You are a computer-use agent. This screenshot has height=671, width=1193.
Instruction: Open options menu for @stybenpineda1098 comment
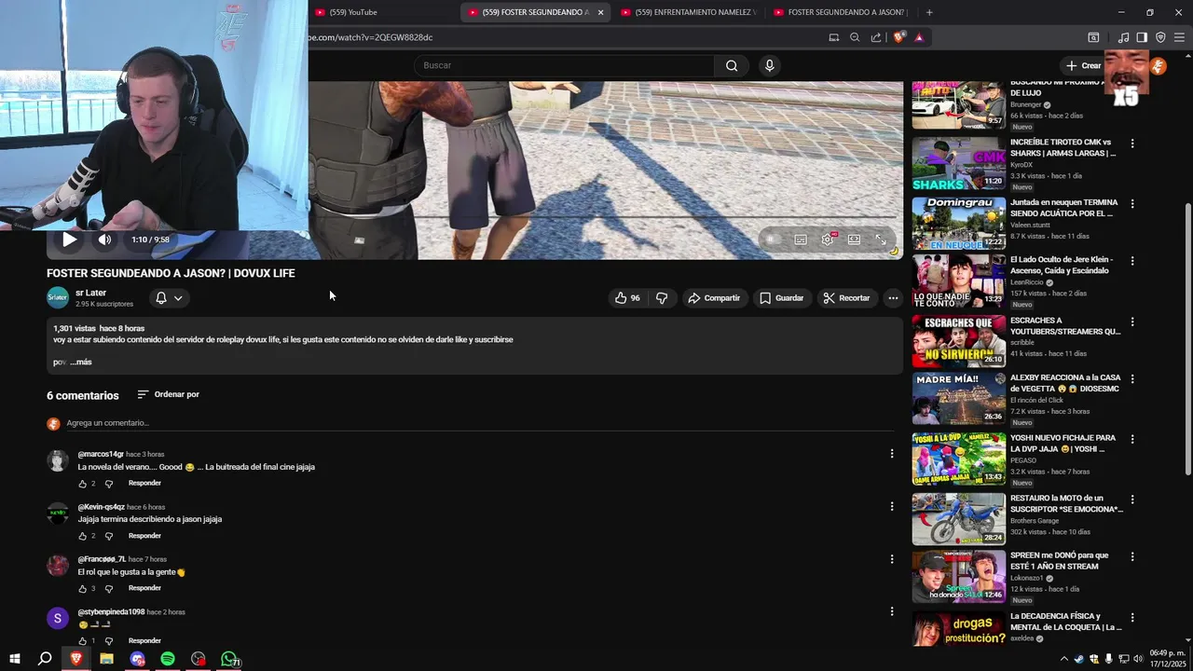click(x=891, y=611)
